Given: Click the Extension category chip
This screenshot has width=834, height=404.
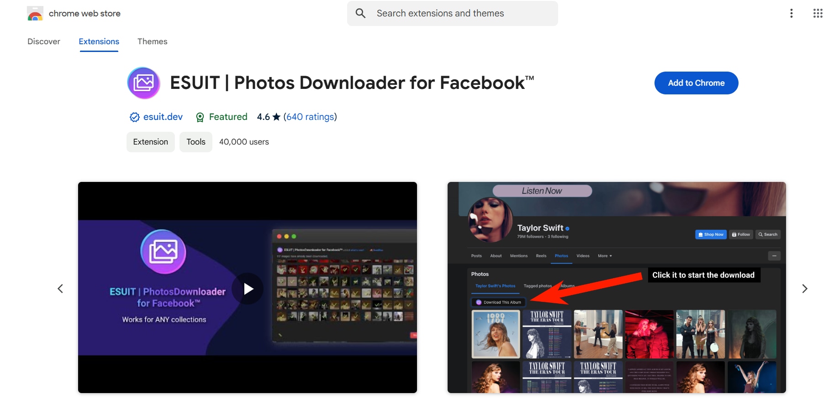Looking at the screenshot, I should pos(151,142).
